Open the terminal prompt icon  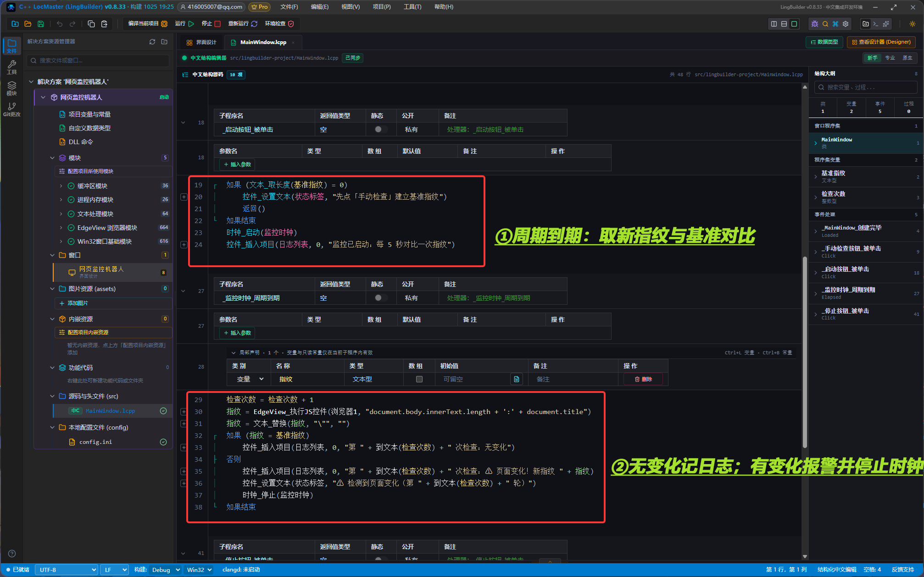[876, 24]
